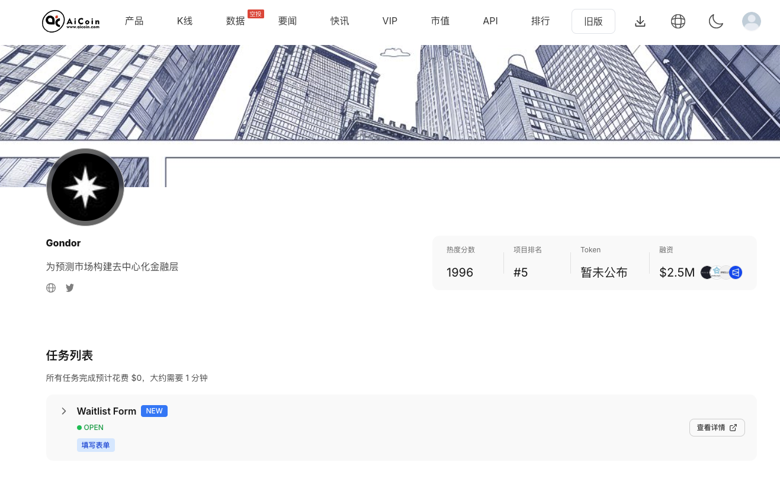780x491 pixels.
Task: Open the 产品 navigation dropdown
Action: [134, 21]
